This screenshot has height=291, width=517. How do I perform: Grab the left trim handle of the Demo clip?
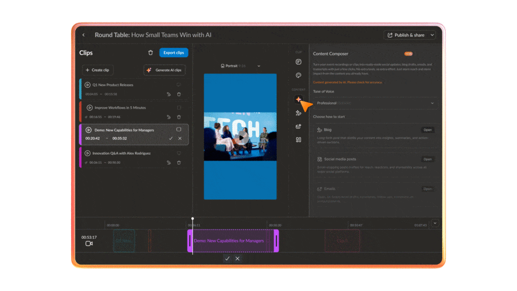pyautogui.click(x=190, y=241)
